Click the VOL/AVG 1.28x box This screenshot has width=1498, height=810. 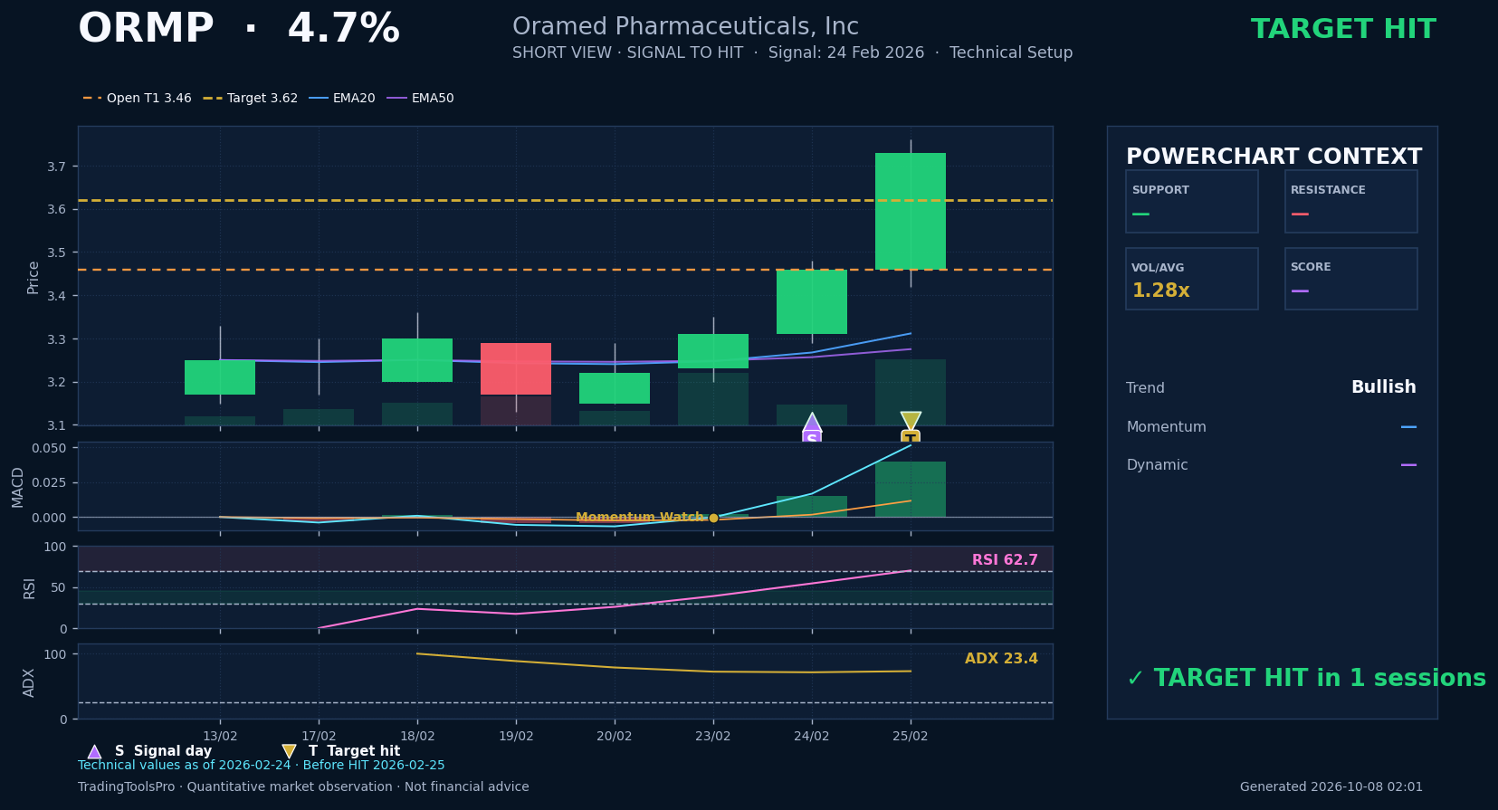click(1192, 279)
